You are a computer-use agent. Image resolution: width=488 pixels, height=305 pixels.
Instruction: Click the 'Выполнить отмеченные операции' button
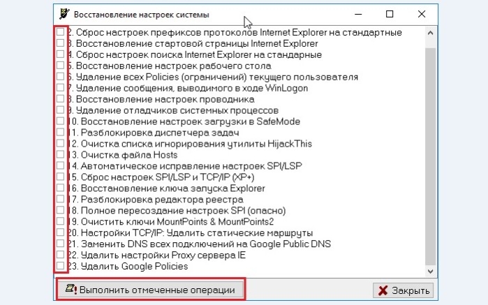point(151,290)
